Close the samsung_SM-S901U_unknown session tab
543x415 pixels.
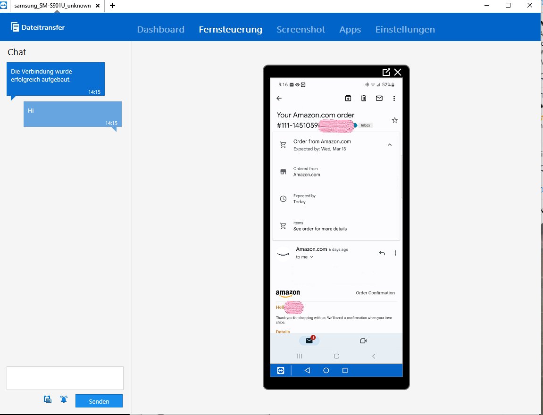click(98, 6)
